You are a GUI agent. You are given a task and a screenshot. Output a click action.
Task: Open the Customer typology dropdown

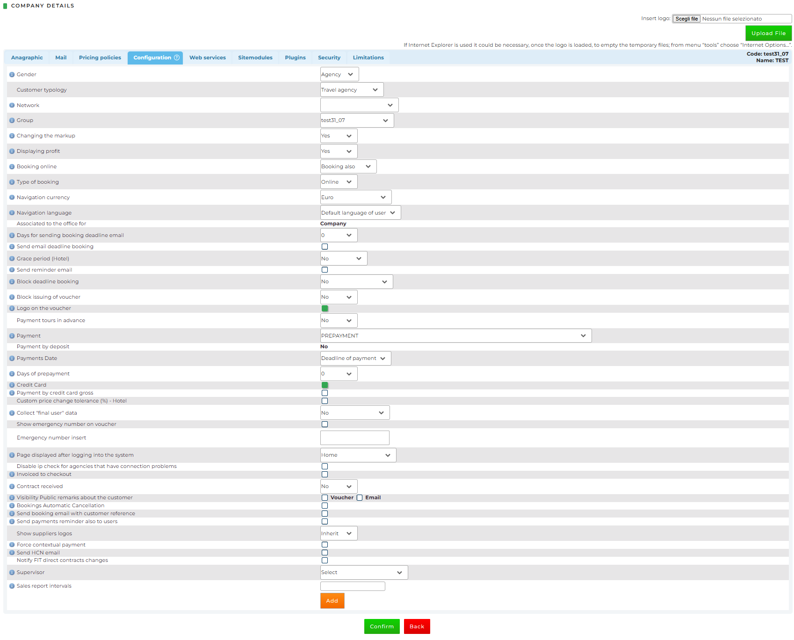point(352,90)
